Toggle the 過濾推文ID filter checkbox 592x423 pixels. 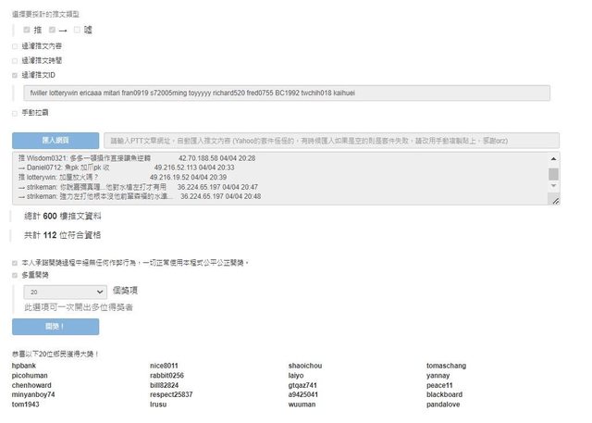(15, 75)
